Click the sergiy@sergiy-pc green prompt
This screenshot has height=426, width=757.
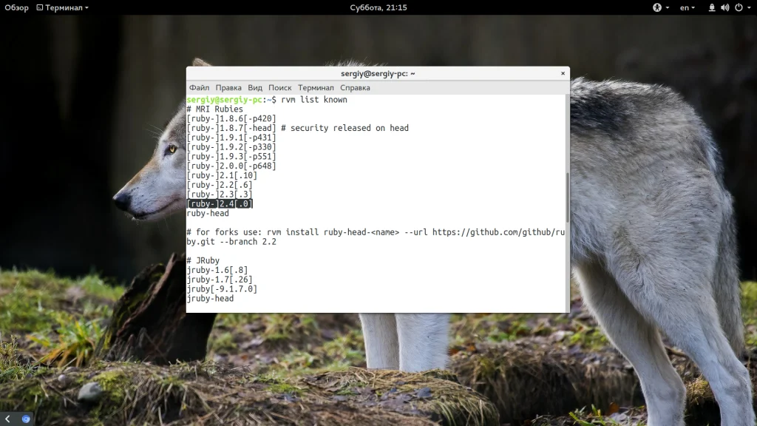coord(225,100)
